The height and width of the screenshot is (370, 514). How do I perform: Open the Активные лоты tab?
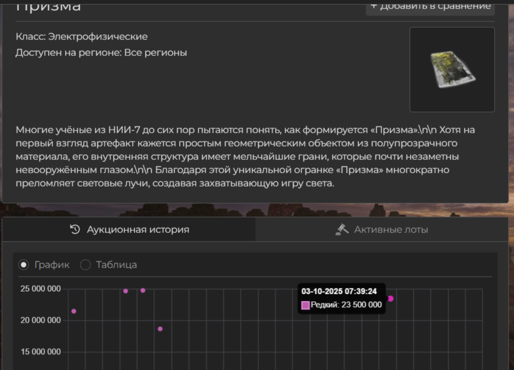pyautogui.click(x=382, y=230)
